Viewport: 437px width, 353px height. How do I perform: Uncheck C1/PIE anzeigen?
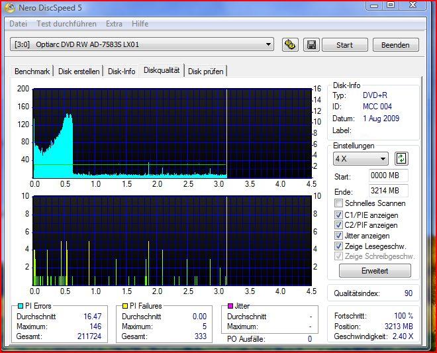[339, 215]
